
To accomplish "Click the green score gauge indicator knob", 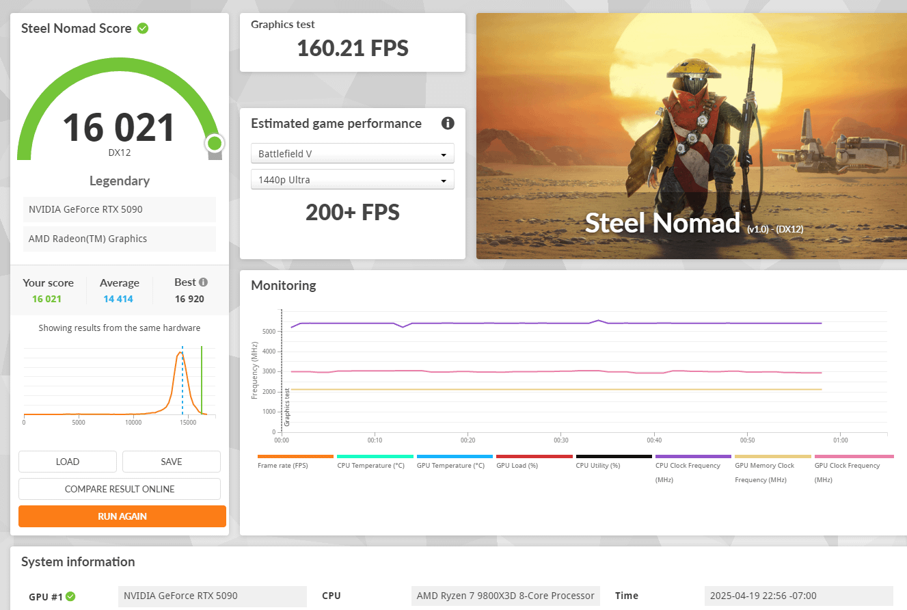I will tap(215, 143).
